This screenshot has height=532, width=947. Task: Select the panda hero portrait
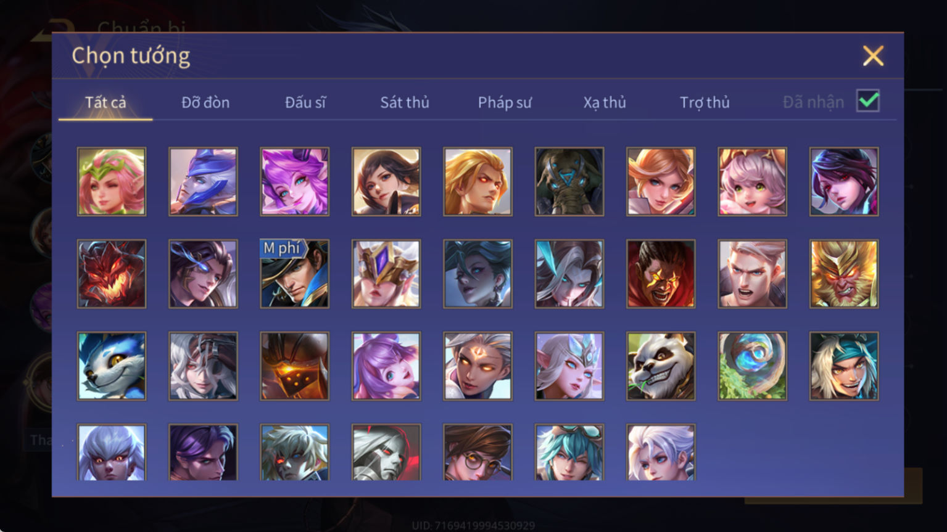(661, 366)
